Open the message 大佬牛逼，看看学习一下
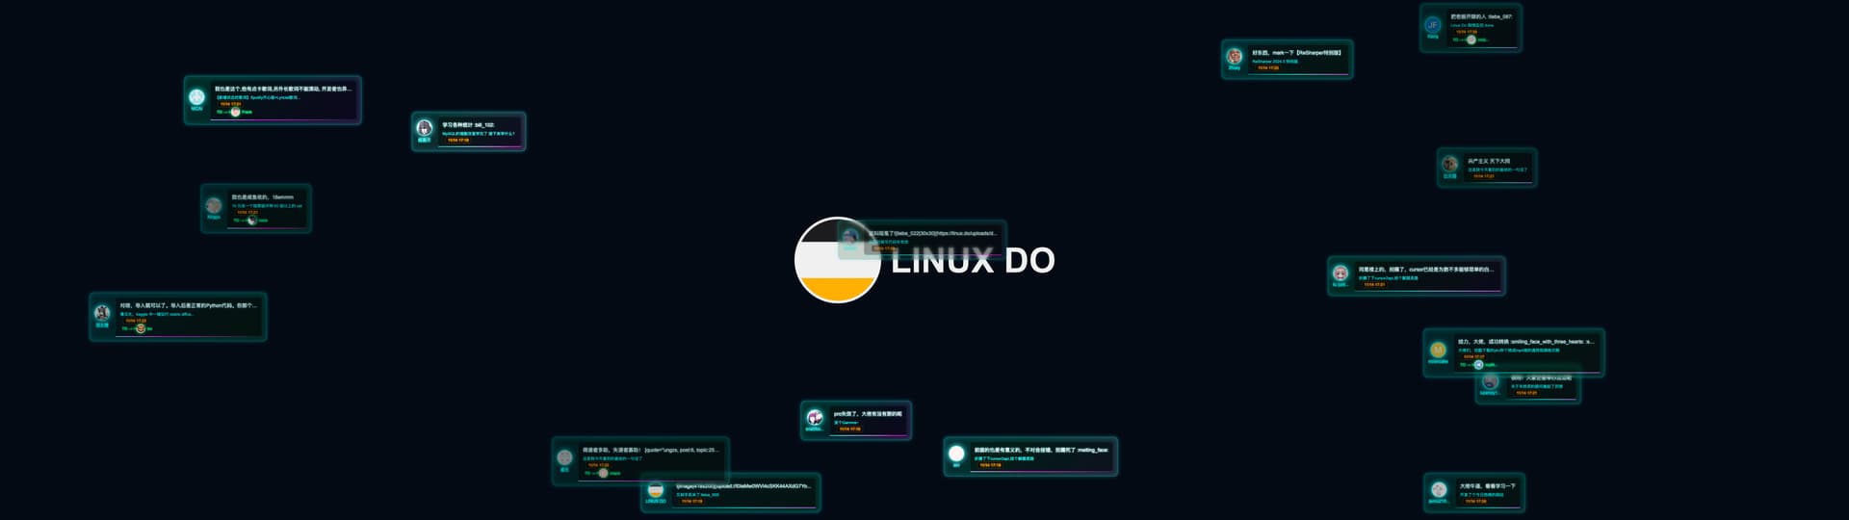The height and width of the screenshot is (520, 1849). click(x=1487, y=486)
